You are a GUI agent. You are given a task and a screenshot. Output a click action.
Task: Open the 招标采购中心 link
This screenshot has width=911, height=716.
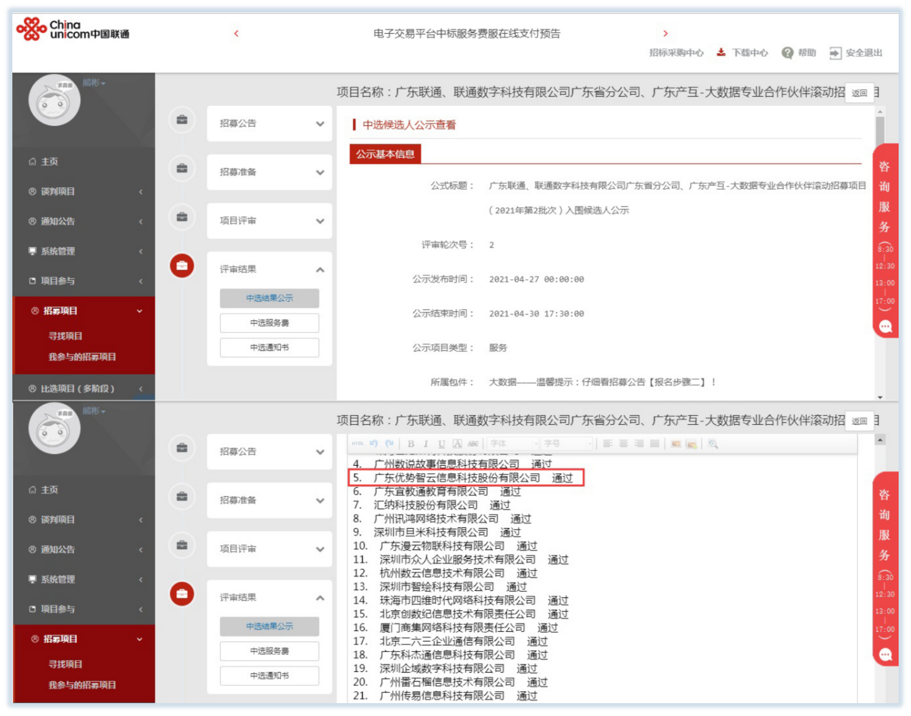[x=676, y=53]
